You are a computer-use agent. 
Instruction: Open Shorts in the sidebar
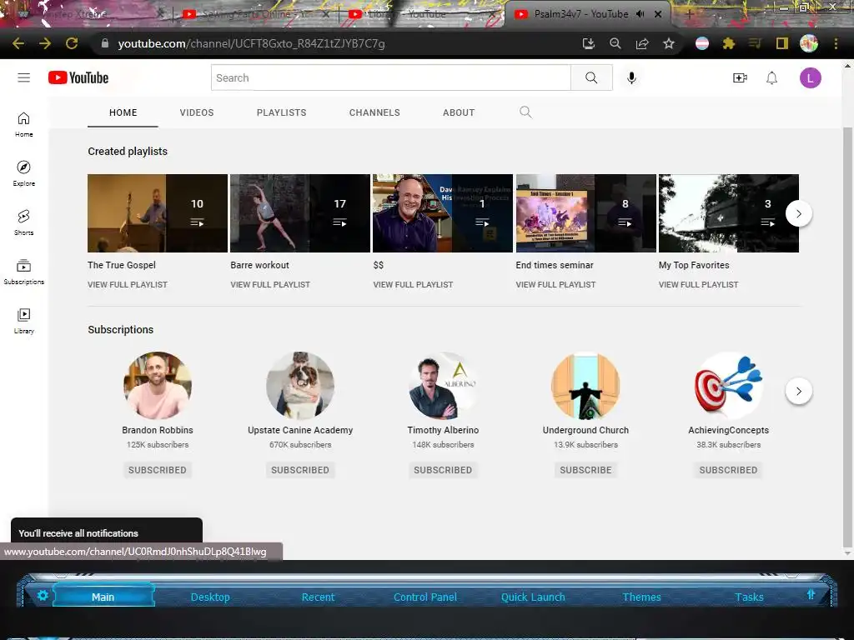coord(24,222)
